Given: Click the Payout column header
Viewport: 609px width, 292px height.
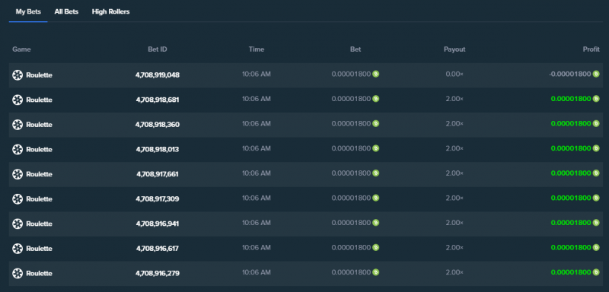Looking at the screenshot, I should (x=454, y=49).
